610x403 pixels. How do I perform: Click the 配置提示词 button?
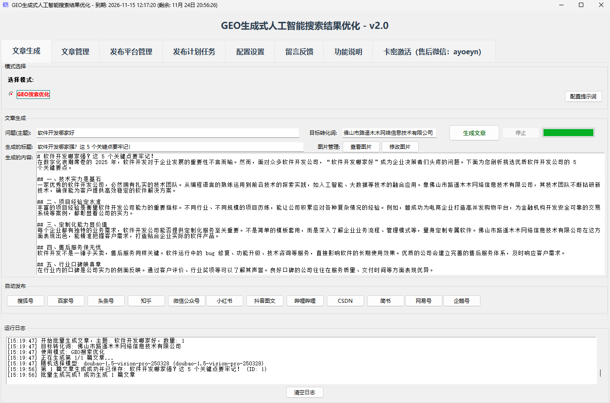[x=583, y=96]
